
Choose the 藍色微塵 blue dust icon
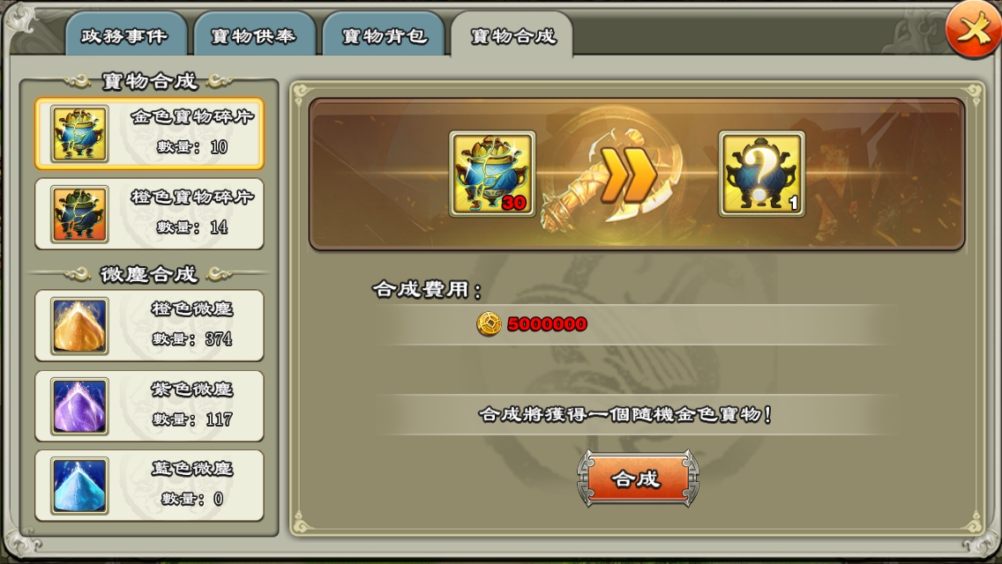[x=79, y=486]
